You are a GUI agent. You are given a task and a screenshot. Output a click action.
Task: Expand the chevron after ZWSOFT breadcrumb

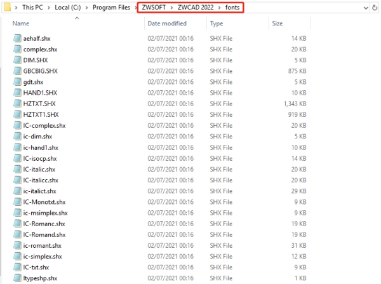pyautogui.click(x=171, y=8)
